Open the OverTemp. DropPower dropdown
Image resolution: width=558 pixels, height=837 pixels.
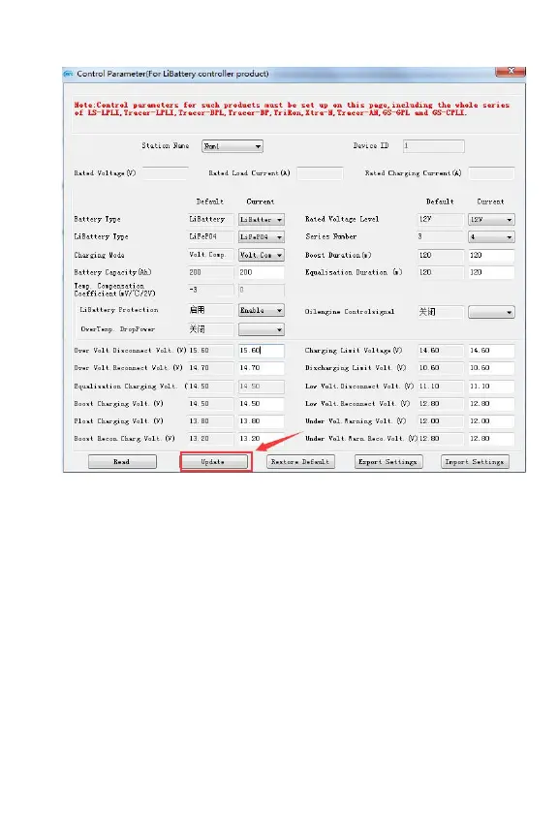(x=262, y=330)
